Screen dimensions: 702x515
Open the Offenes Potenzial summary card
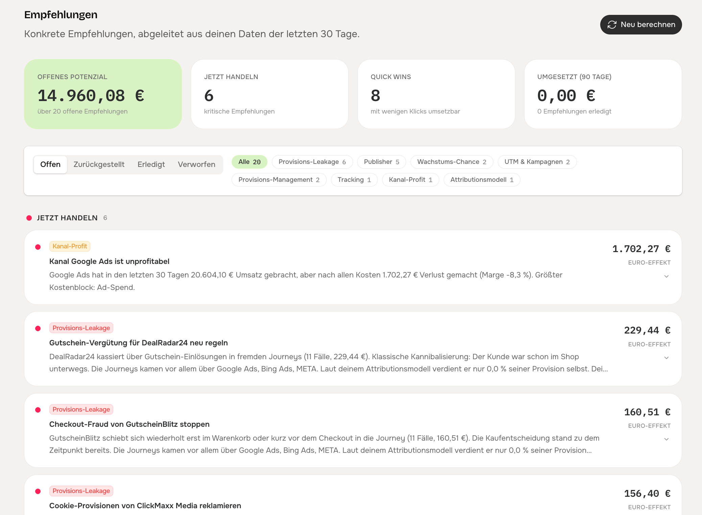tap(103, 94)
